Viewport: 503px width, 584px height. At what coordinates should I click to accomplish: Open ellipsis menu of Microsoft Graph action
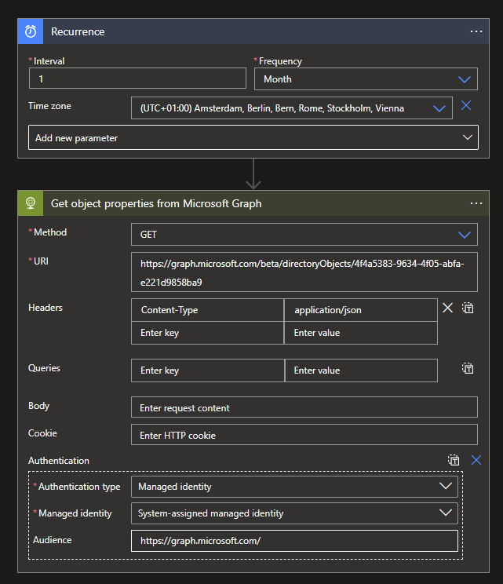point(476,203)
